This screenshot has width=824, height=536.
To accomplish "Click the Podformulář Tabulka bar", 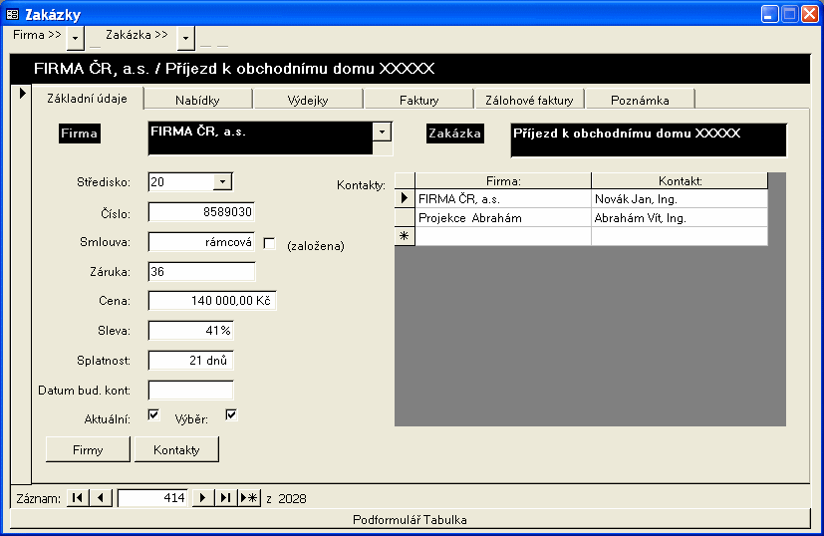I will pyautogui.click(x=411, y=519).
